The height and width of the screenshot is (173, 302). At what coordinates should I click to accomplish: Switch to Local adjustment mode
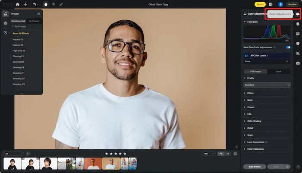pos(279,72)
